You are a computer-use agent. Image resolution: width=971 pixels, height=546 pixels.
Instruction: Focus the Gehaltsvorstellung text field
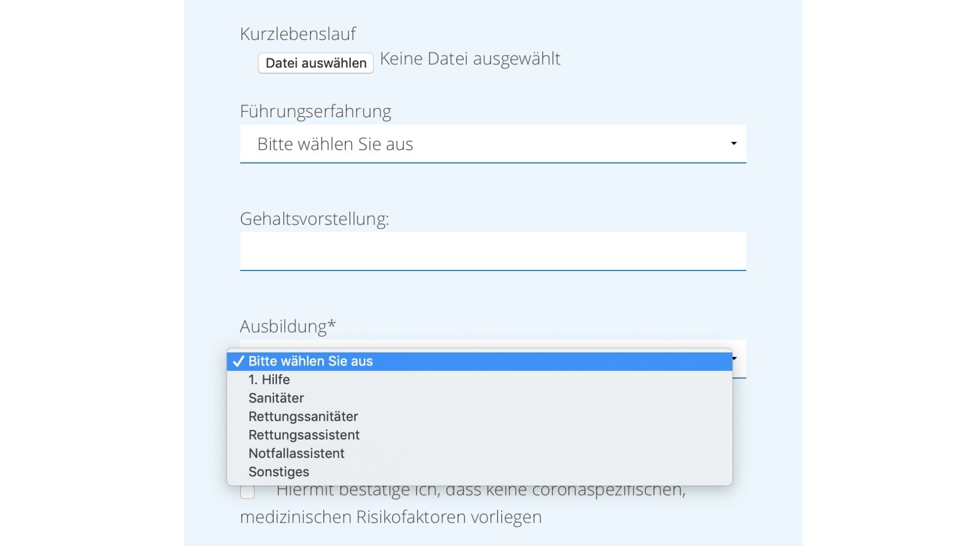click(x=493, y=251)
